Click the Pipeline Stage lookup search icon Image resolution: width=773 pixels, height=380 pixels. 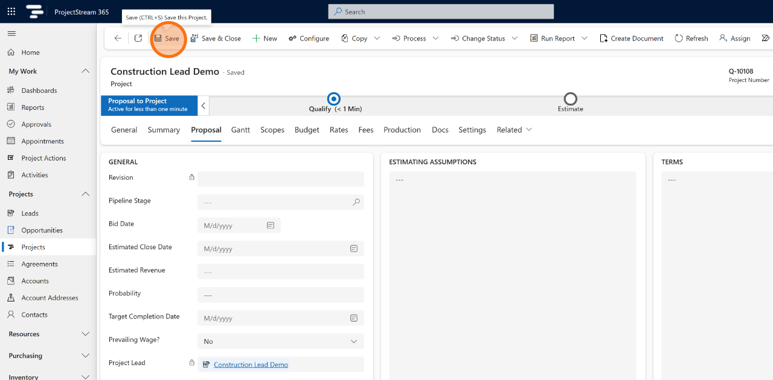pos(356,202)
